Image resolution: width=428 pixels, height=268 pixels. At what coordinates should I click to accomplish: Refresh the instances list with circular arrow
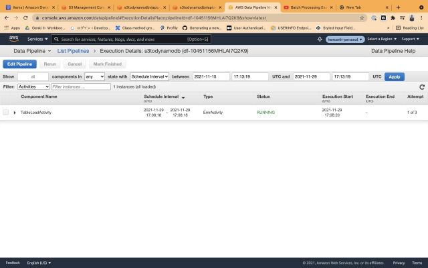(422, 87)
